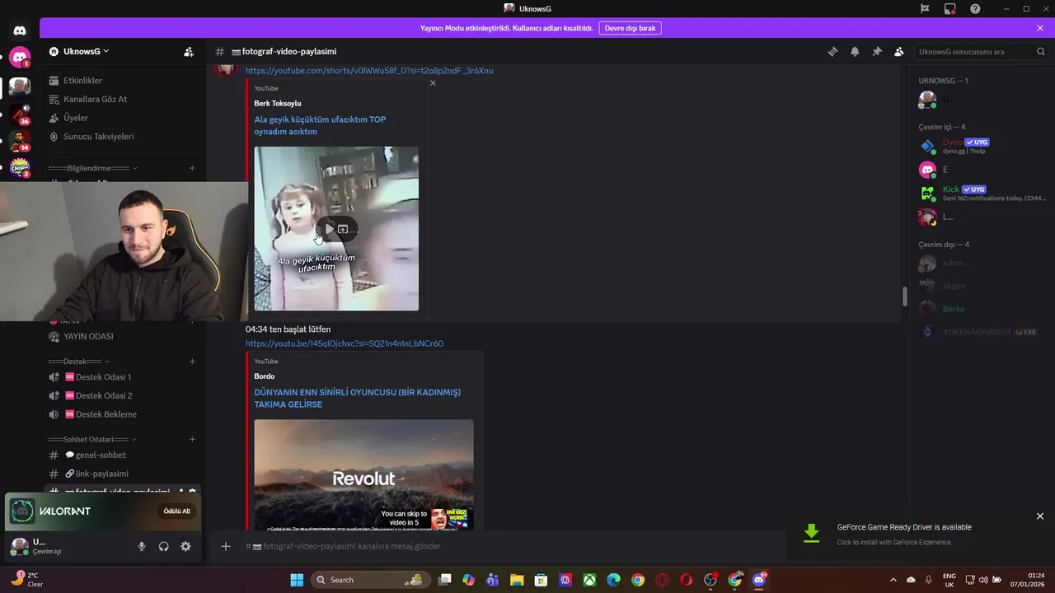The width and height of the screenshot is (1055, 593).
Task: Open Bordo channel link
Action: click(265, 376)
